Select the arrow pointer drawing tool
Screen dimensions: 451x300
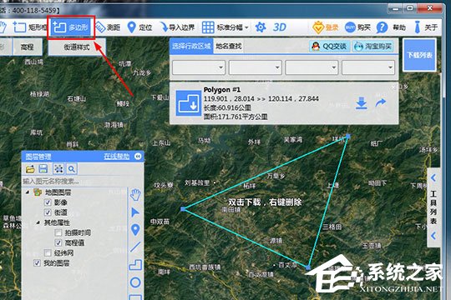point(135,212)
